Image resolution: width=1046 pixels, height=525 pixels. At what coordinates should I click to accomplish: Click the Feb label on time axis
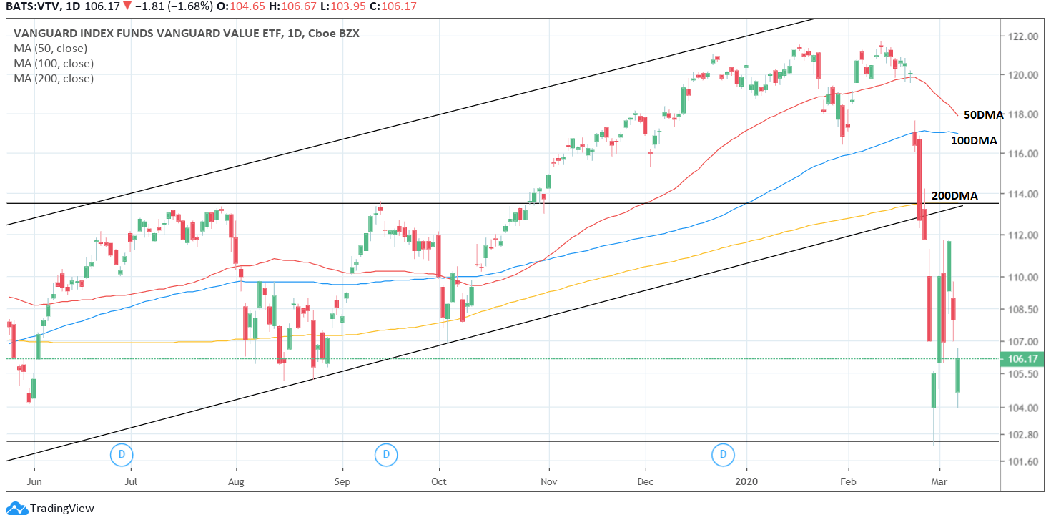coord(848,482)
